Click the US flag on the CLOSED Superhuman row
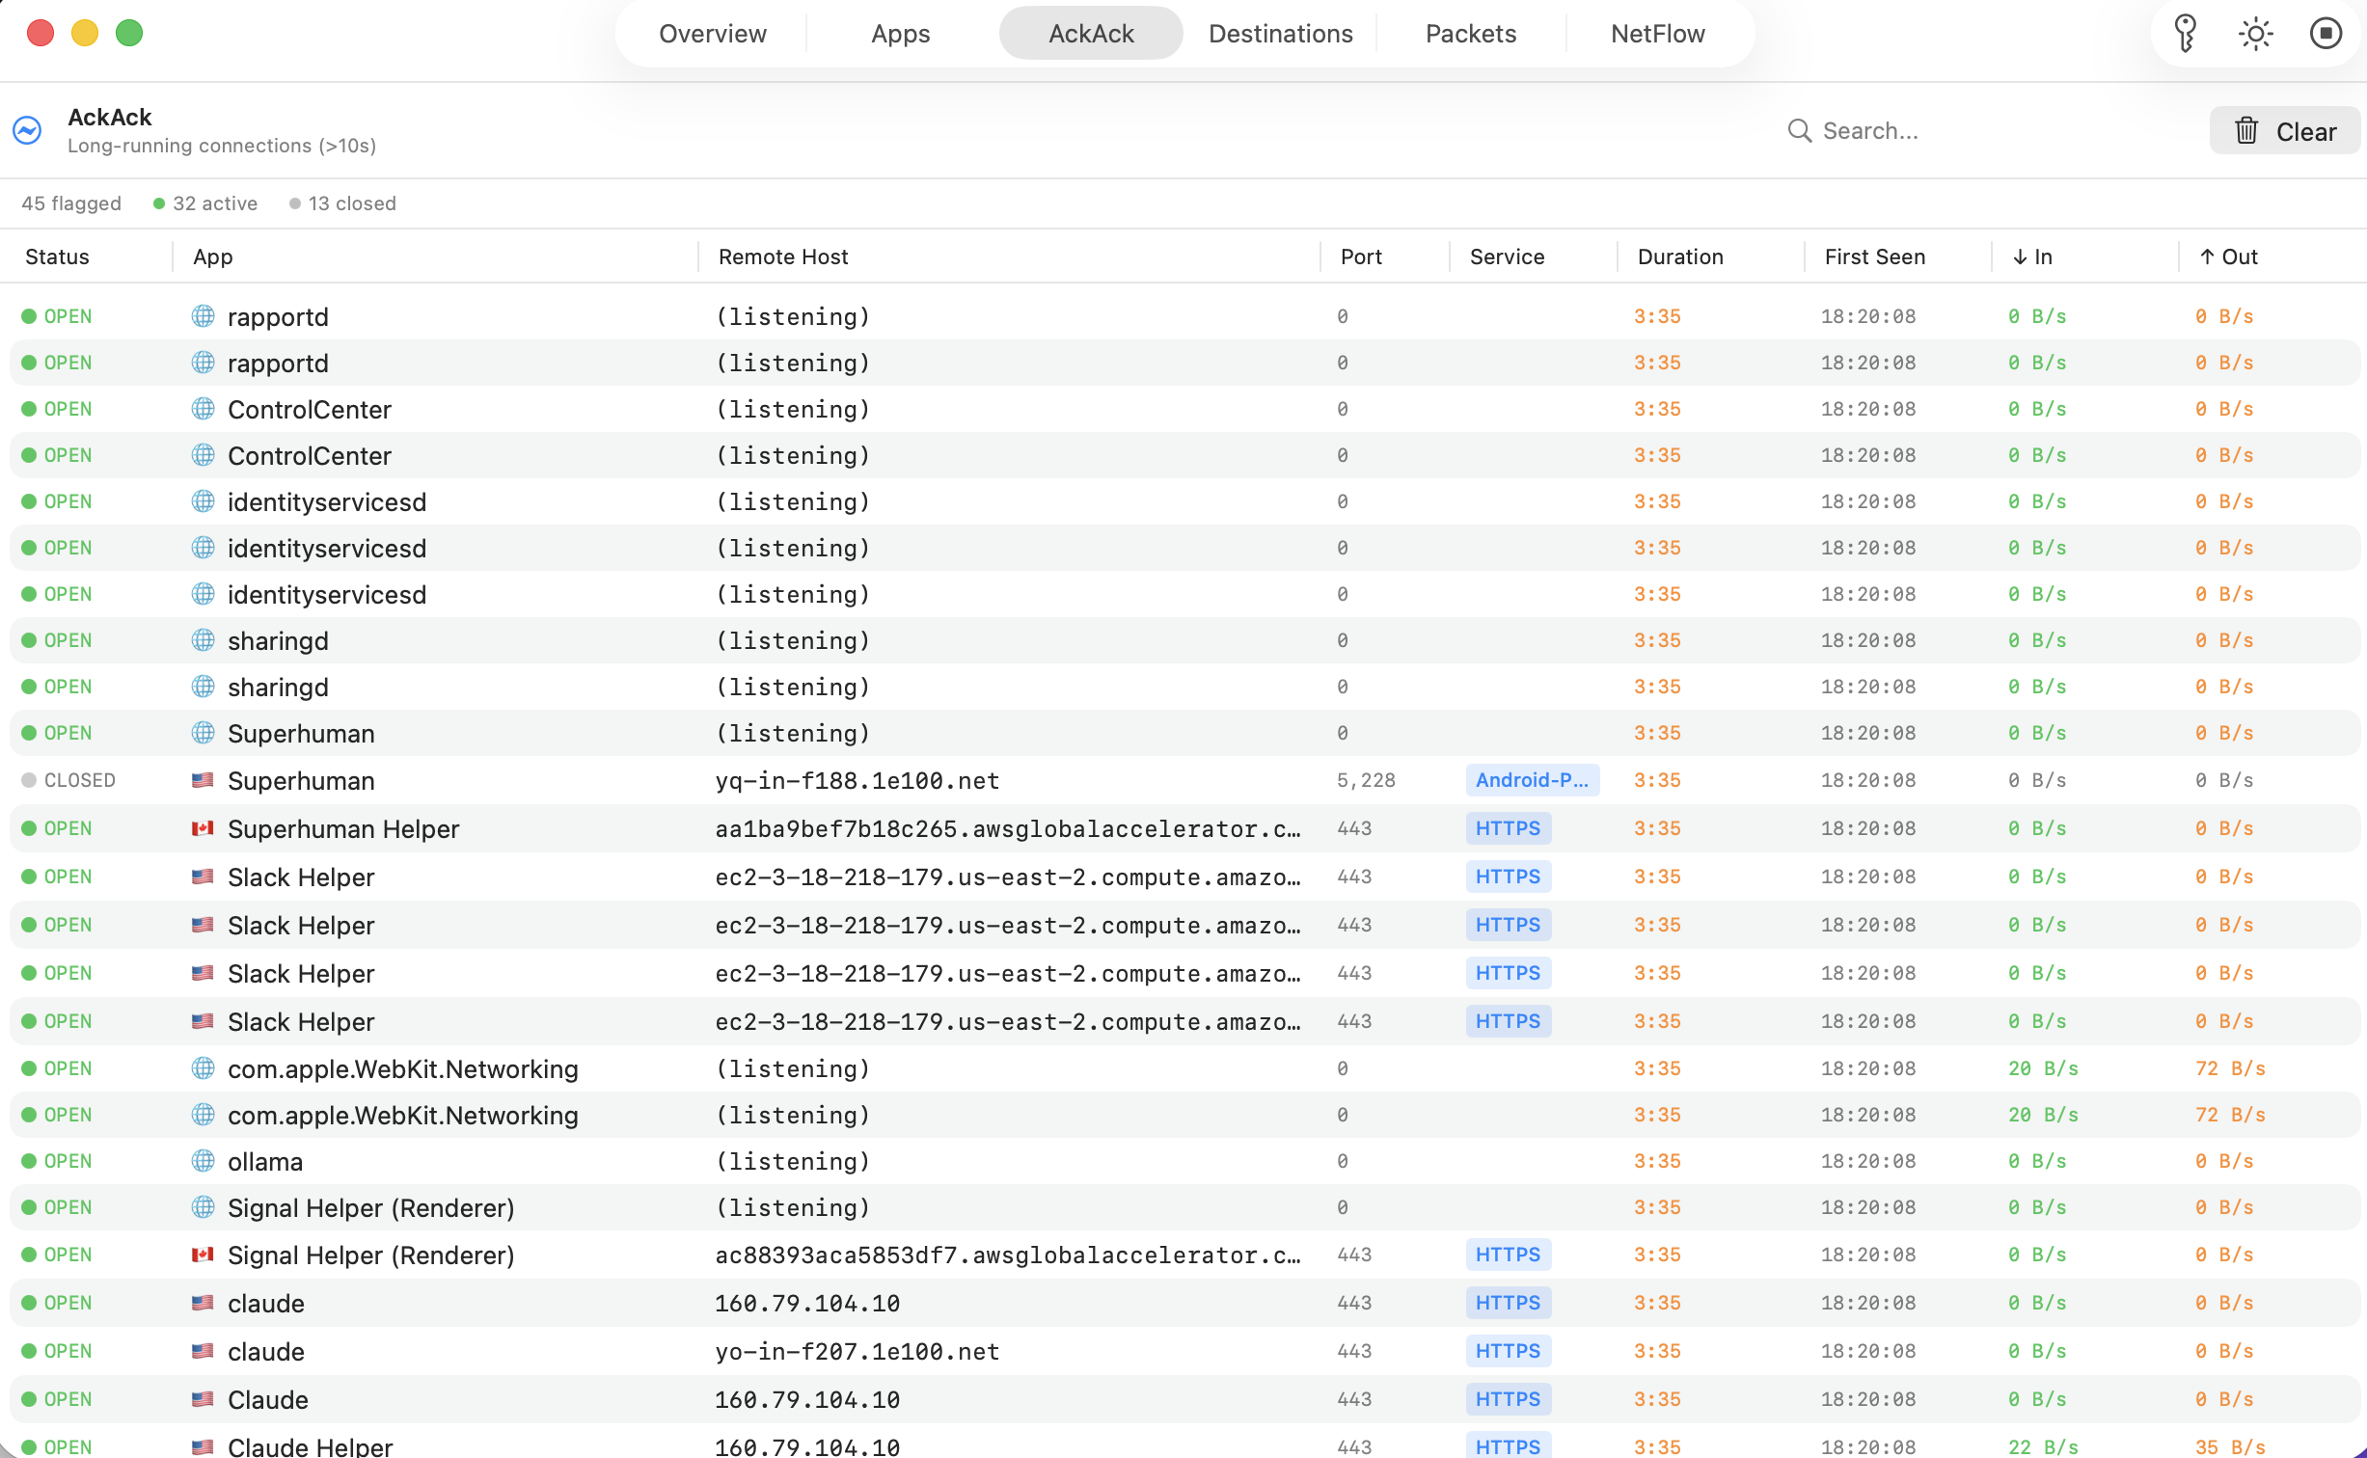The width and height of the screenshot is (2367, 1458). pos(203,780)
